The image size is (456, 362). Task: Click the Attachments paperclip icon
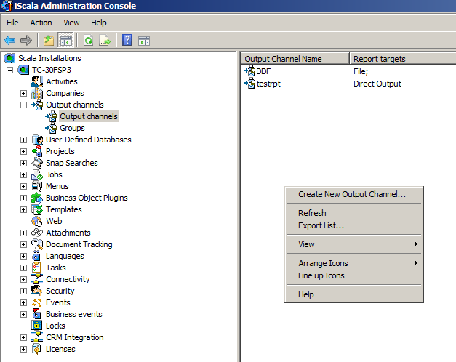37,233
